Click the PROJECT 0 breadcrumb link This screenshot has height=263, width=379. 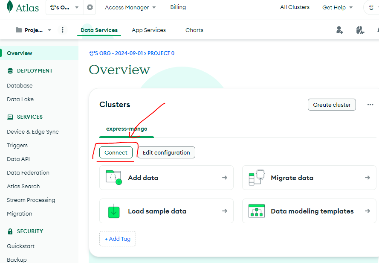pyautogui.click(x=161, y=53)
